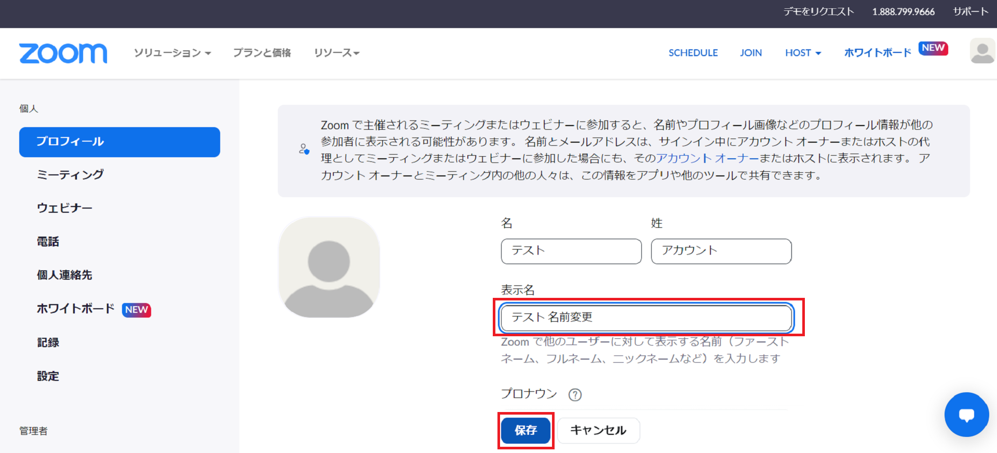Open 設定 in the sidebar
The image size is (997, 453).
tap(48, 376)
